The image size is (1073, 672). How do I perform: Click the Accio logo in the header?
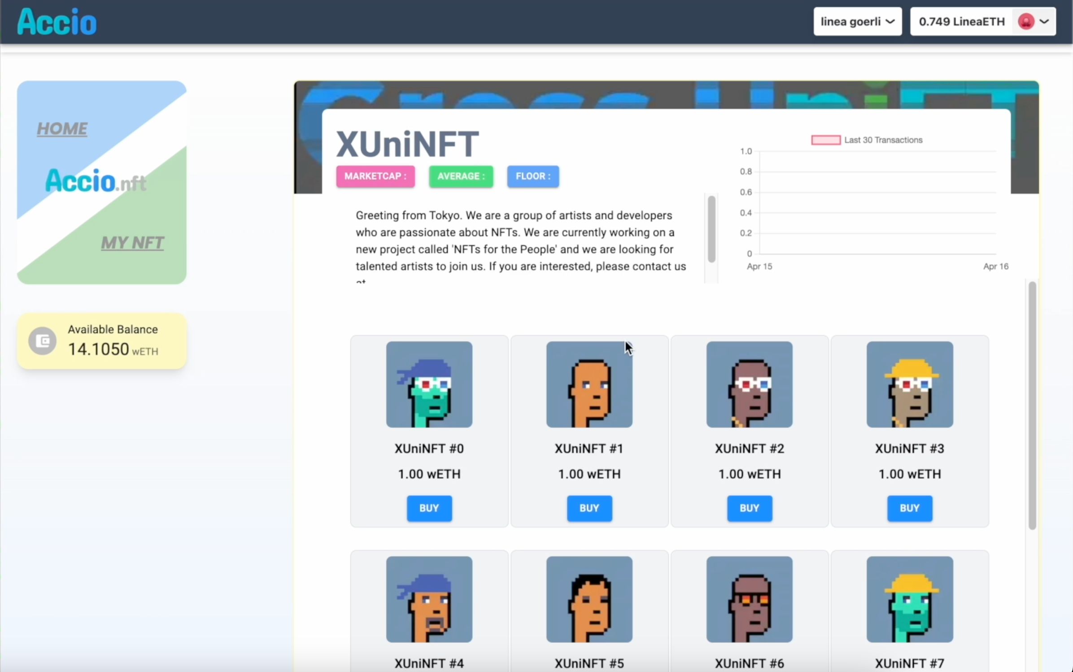coord(57,22)
